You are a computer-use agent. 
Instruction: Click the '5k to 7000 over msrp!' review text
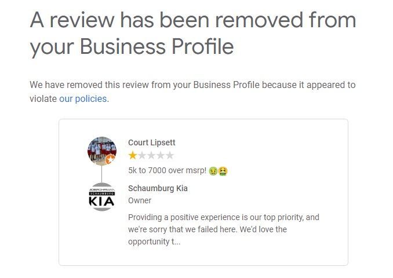167,171
